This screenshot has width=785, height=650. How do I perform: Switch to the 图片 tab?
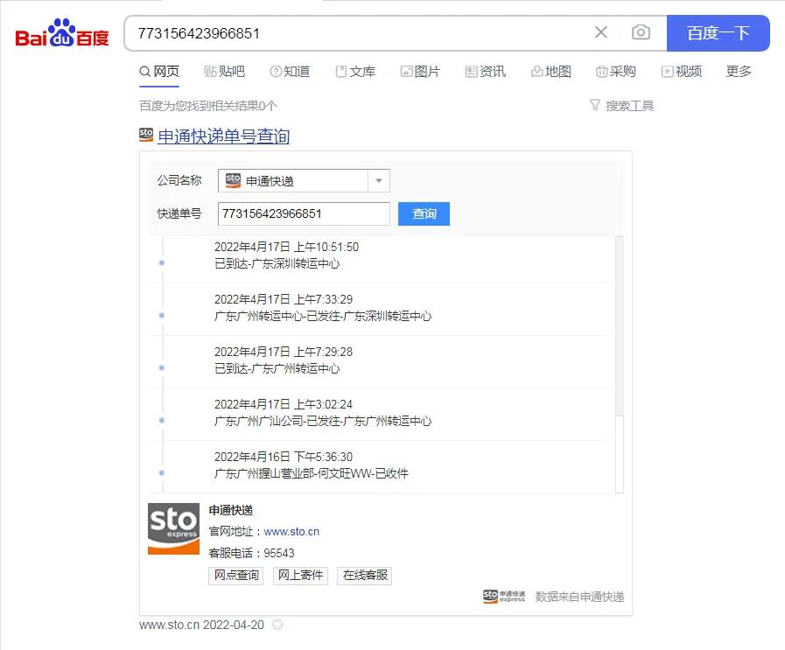click(x=420, y=72)
